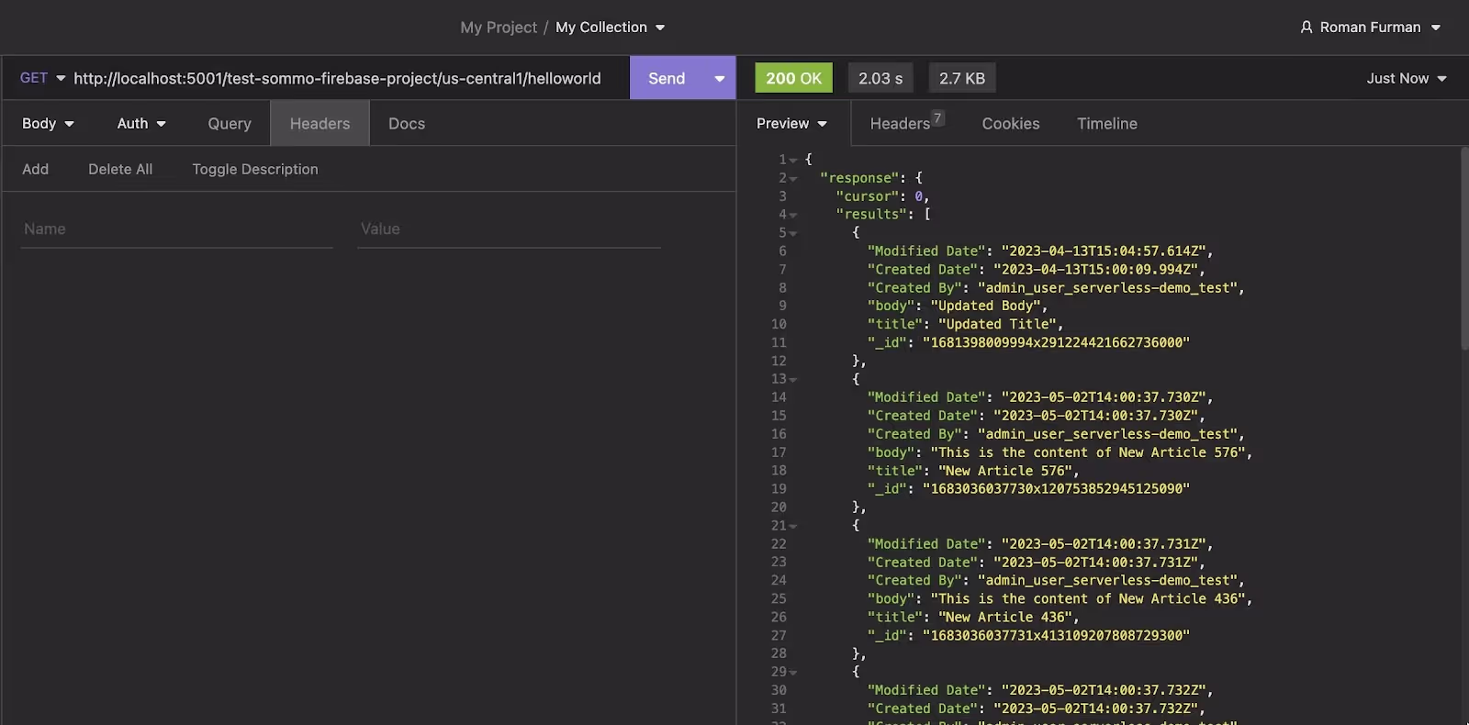Click the "New Article 576" title value
Image resolution: width=1469 pixels, height=725 pixels.
pos(1006,471)
